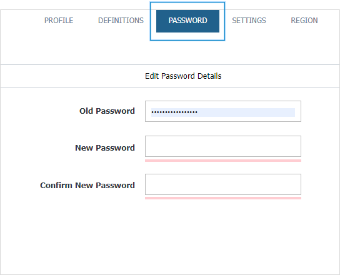Click pink bar under Confirm New Password
Screen dimensions: 340x275
click(223, 198)
